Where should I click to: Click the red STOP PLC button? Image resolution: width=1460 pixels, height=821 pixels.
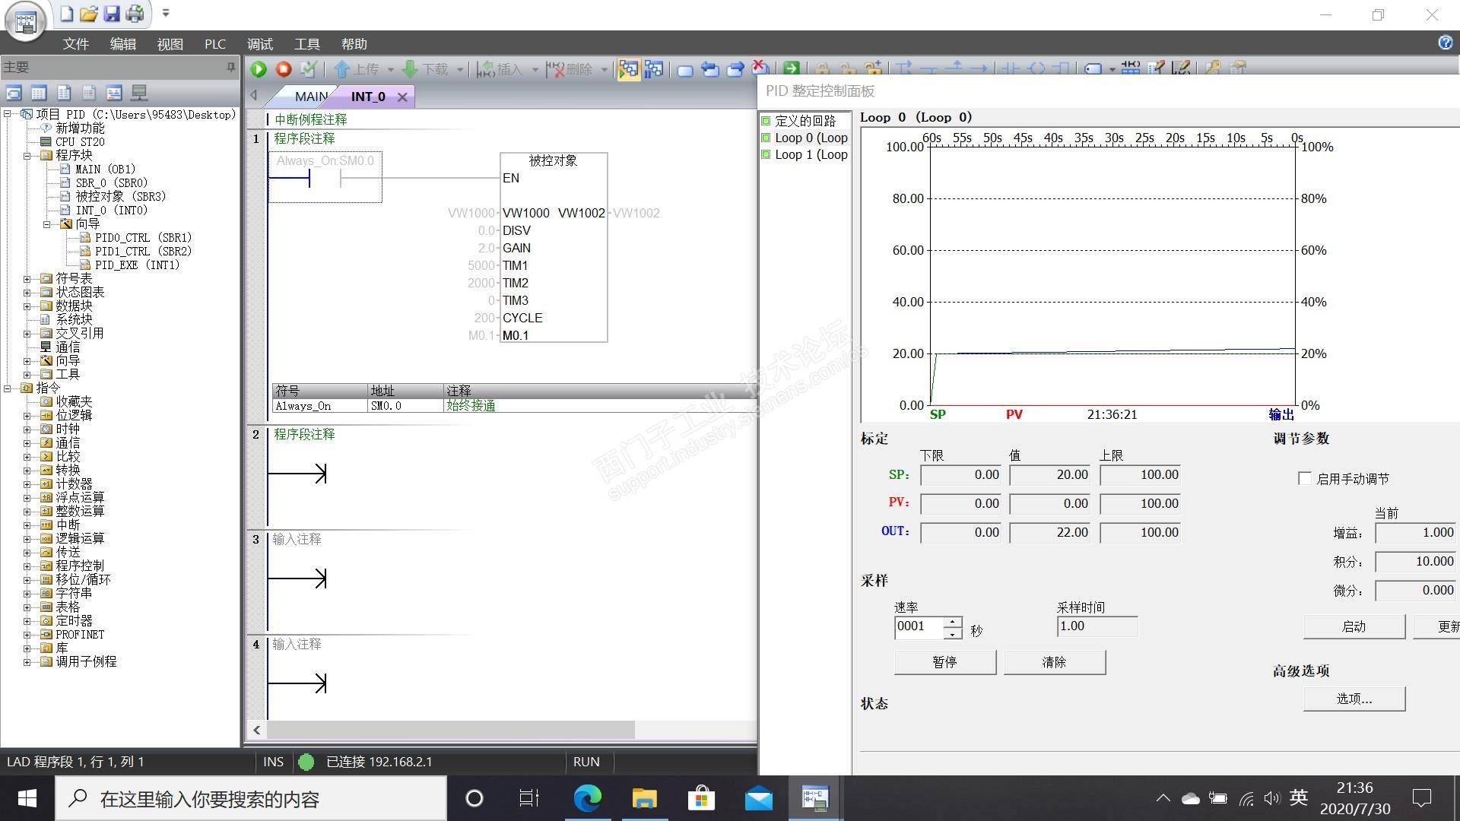[x=284, y=69]
